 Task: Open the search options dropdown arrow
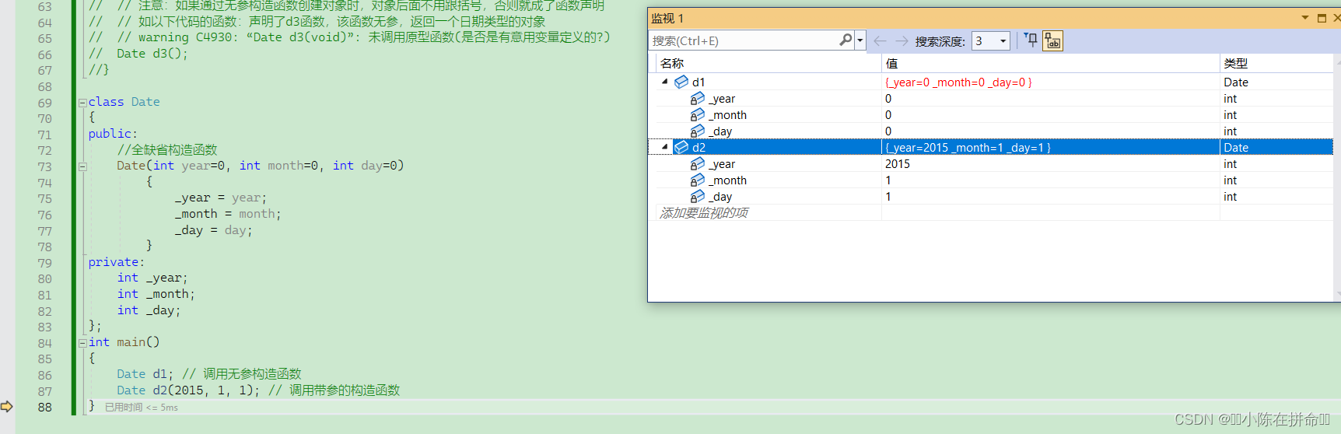pyautogui.click(x=860, y=40)
